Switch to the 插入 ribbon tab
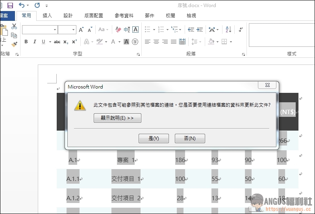 (47, 16)
